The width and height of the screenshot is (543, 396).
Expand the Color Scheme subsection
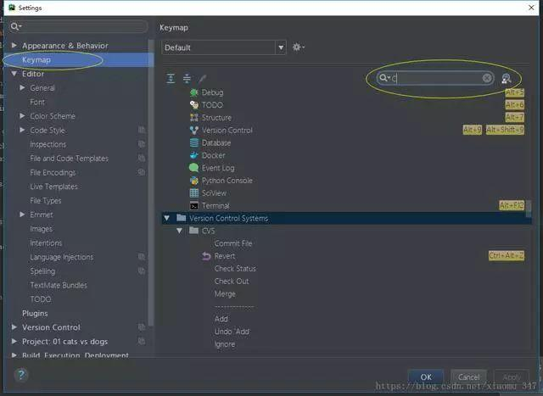[x=22, y=116]
